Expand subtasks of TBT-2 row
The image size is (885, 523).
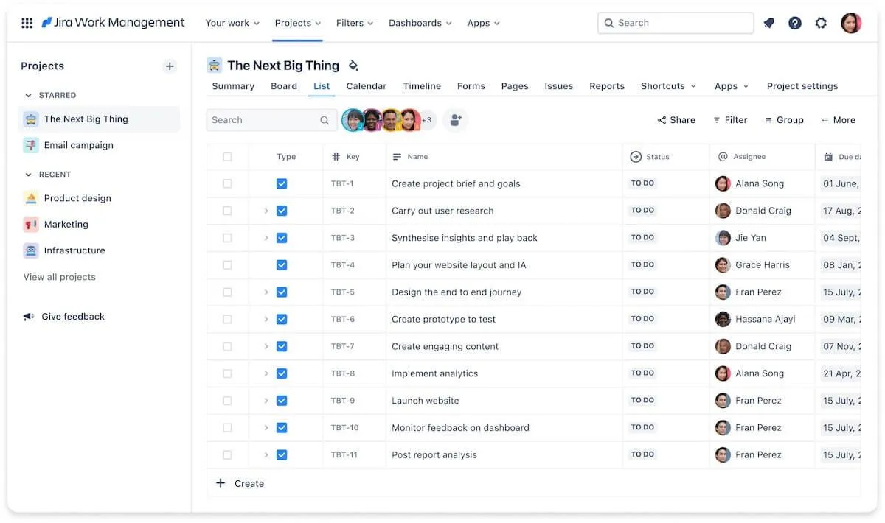click(266, 211)
